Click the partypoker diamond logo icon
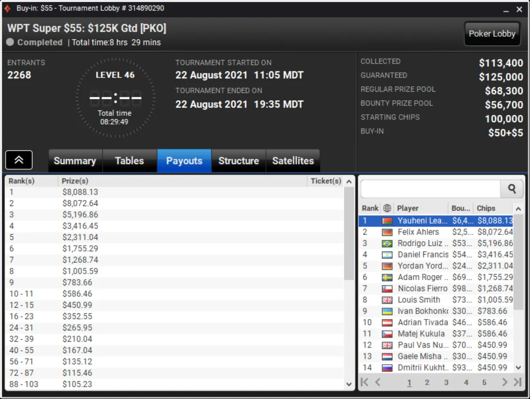530x399 pixels. (7, 8)
